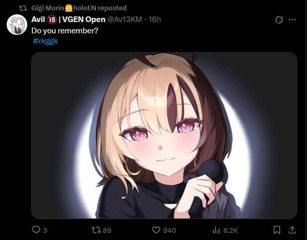Click the "Do you remember?" tweet text
The image size is (307, 240).
coord(65,31)
